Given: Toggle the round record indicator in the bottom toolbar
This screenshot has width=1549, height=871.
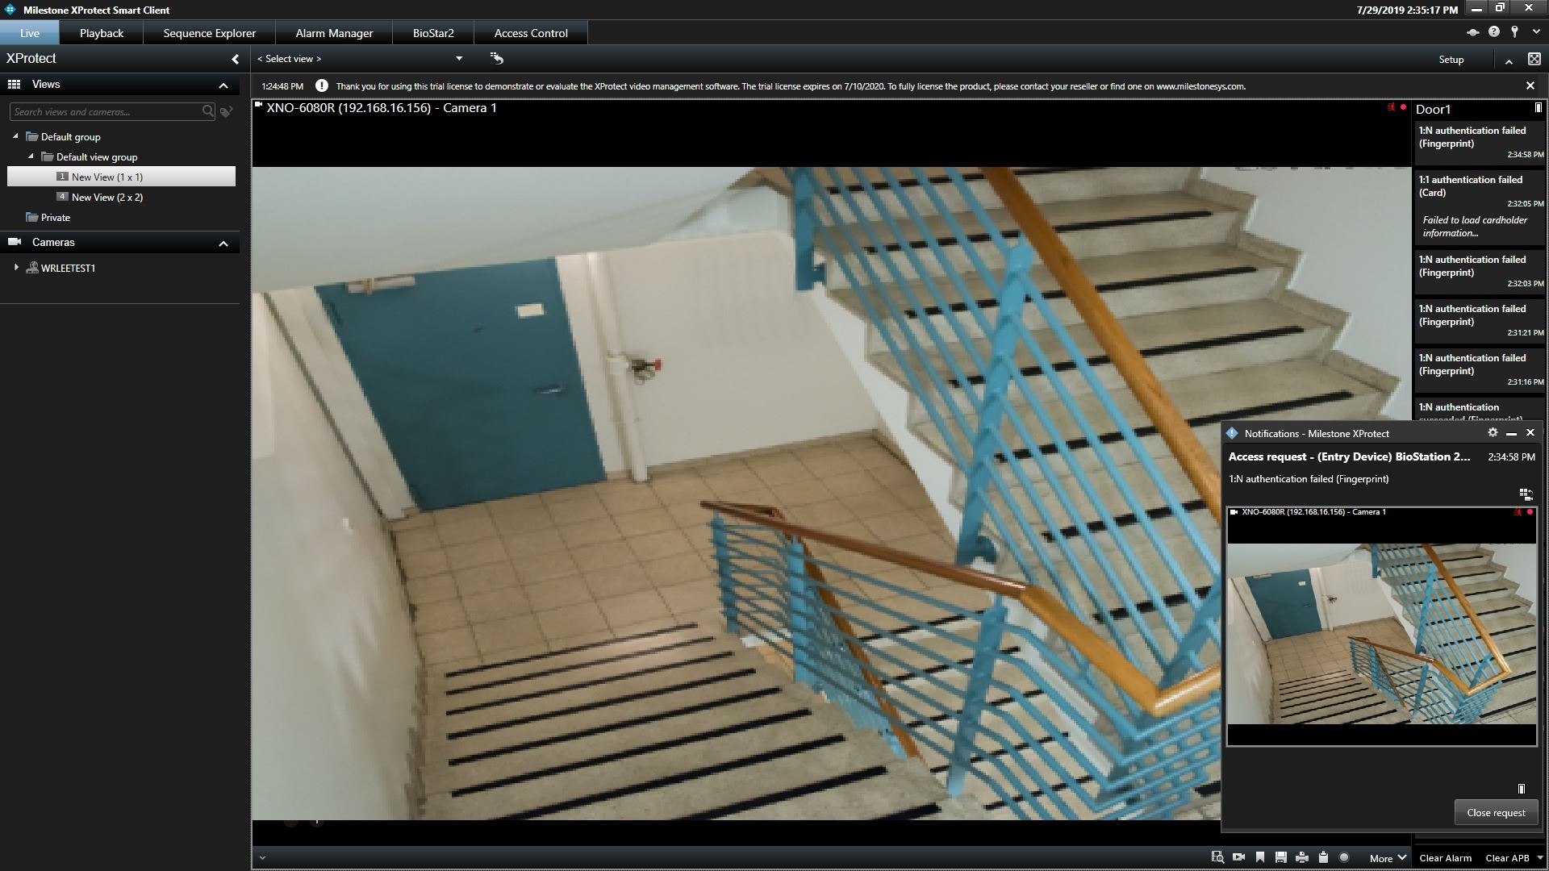Looking at the screenshot, I should (1344, 857).
